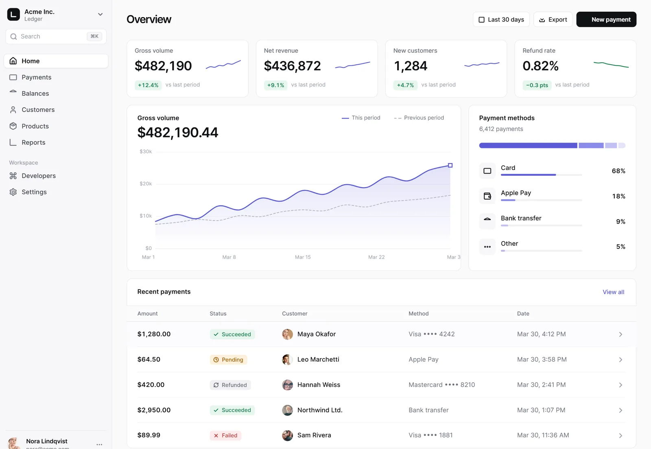
Task: Open the $89.99 payment row chevron
Action: click(x=620, y=436)
